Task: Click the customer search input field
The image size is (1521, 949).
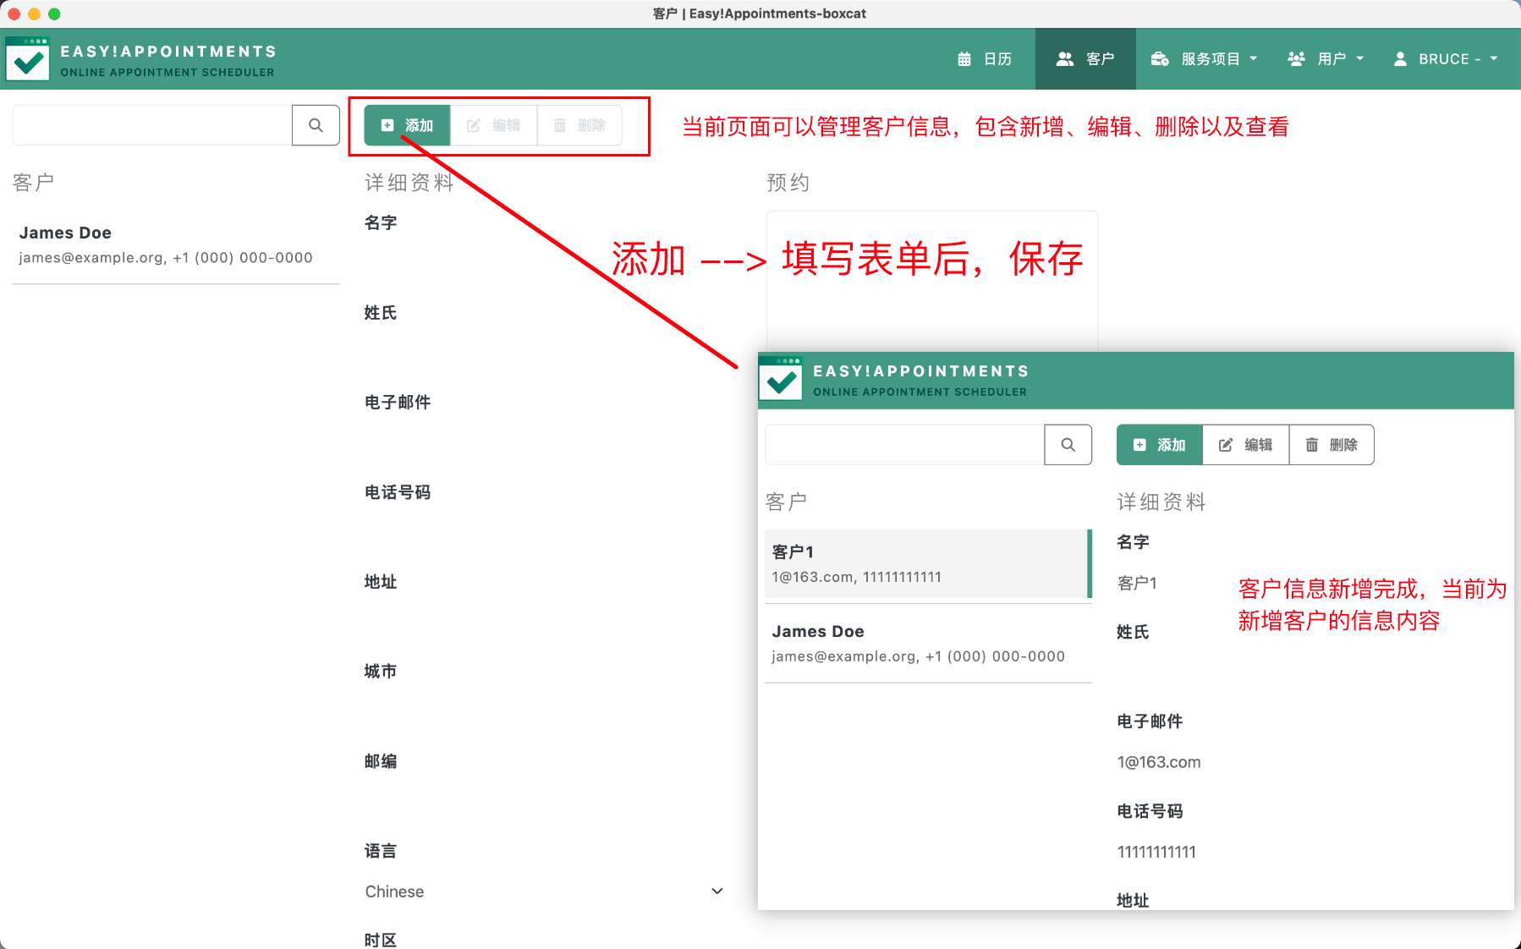Action: tap(152, 125)
